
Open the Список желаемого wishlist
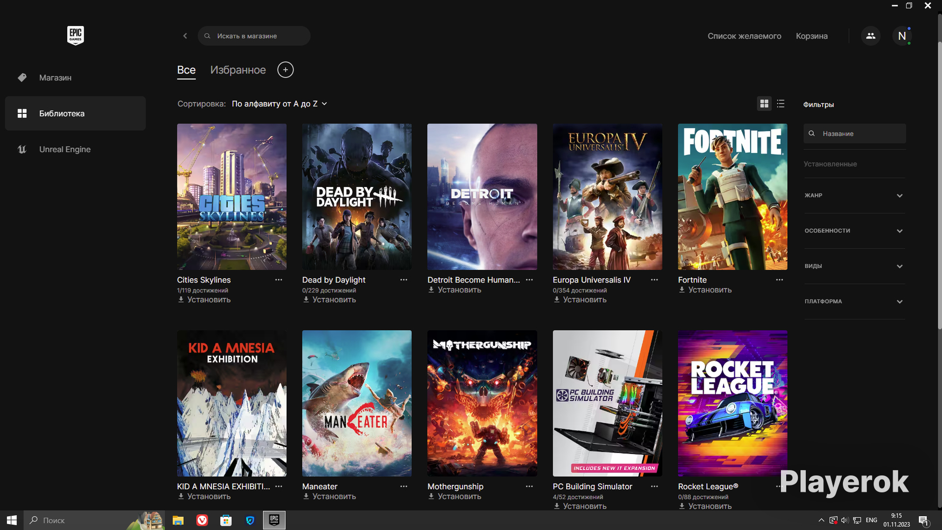(744, 36)
